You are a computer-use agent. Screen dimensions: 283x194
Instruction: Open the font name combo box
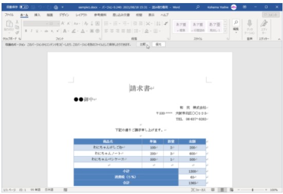(x=36, y=24)
